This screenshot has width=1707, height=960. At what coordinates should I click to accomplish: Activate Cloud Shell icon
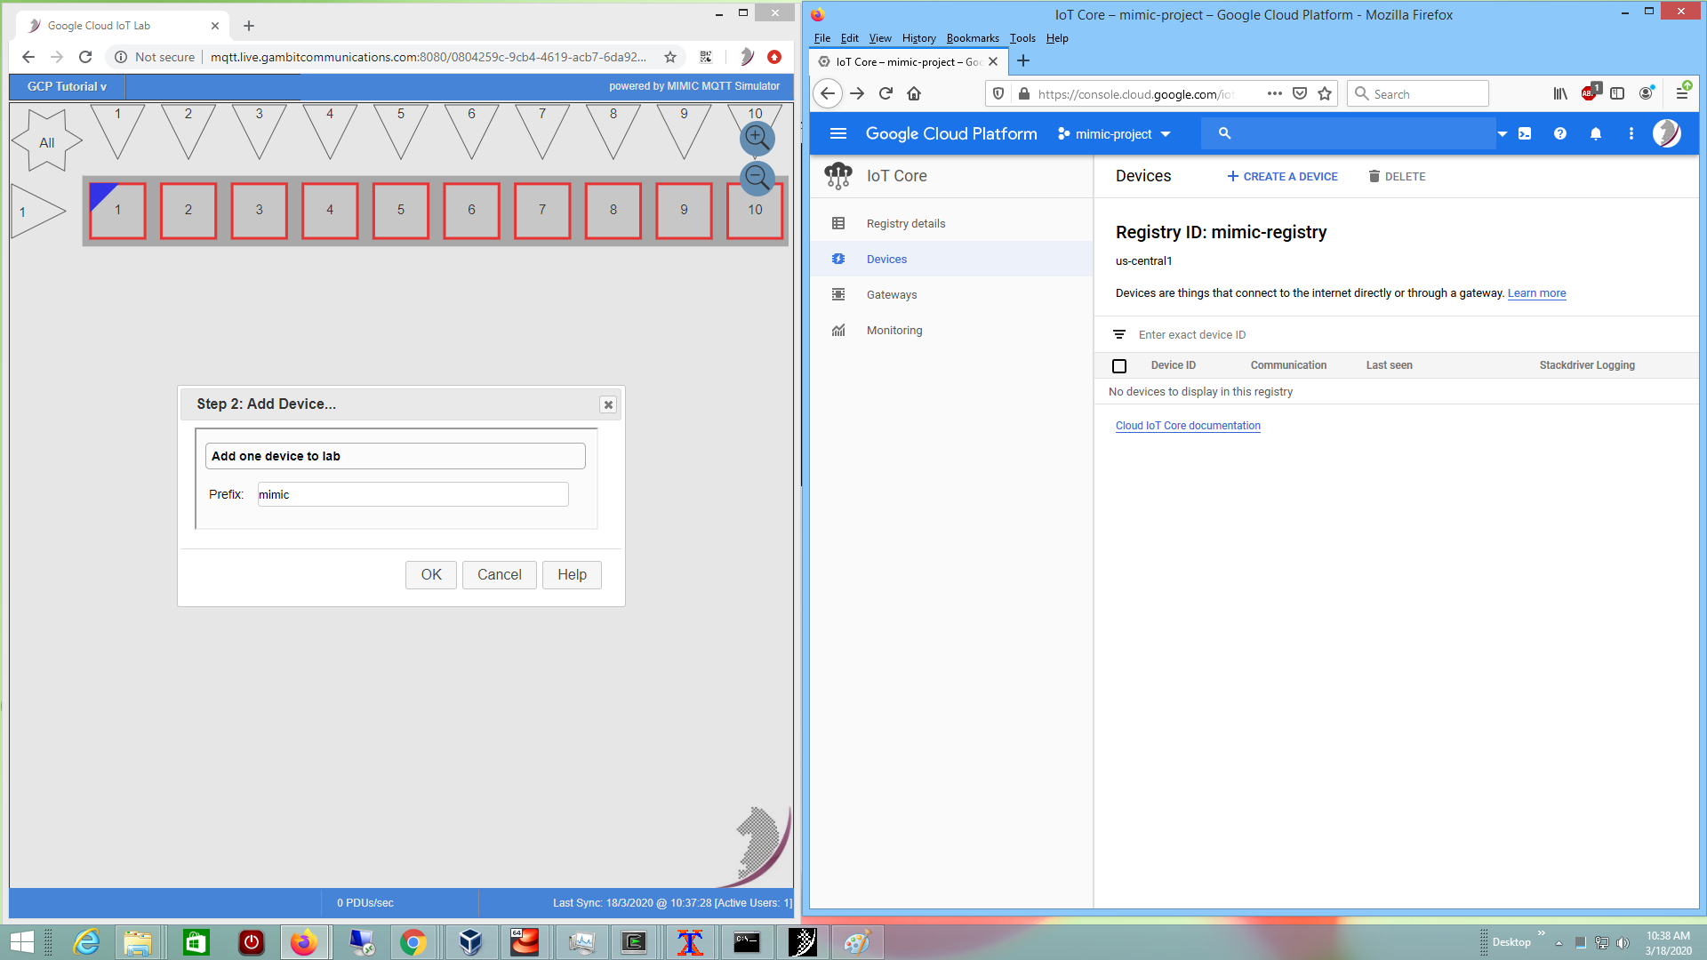point(1525,133)
